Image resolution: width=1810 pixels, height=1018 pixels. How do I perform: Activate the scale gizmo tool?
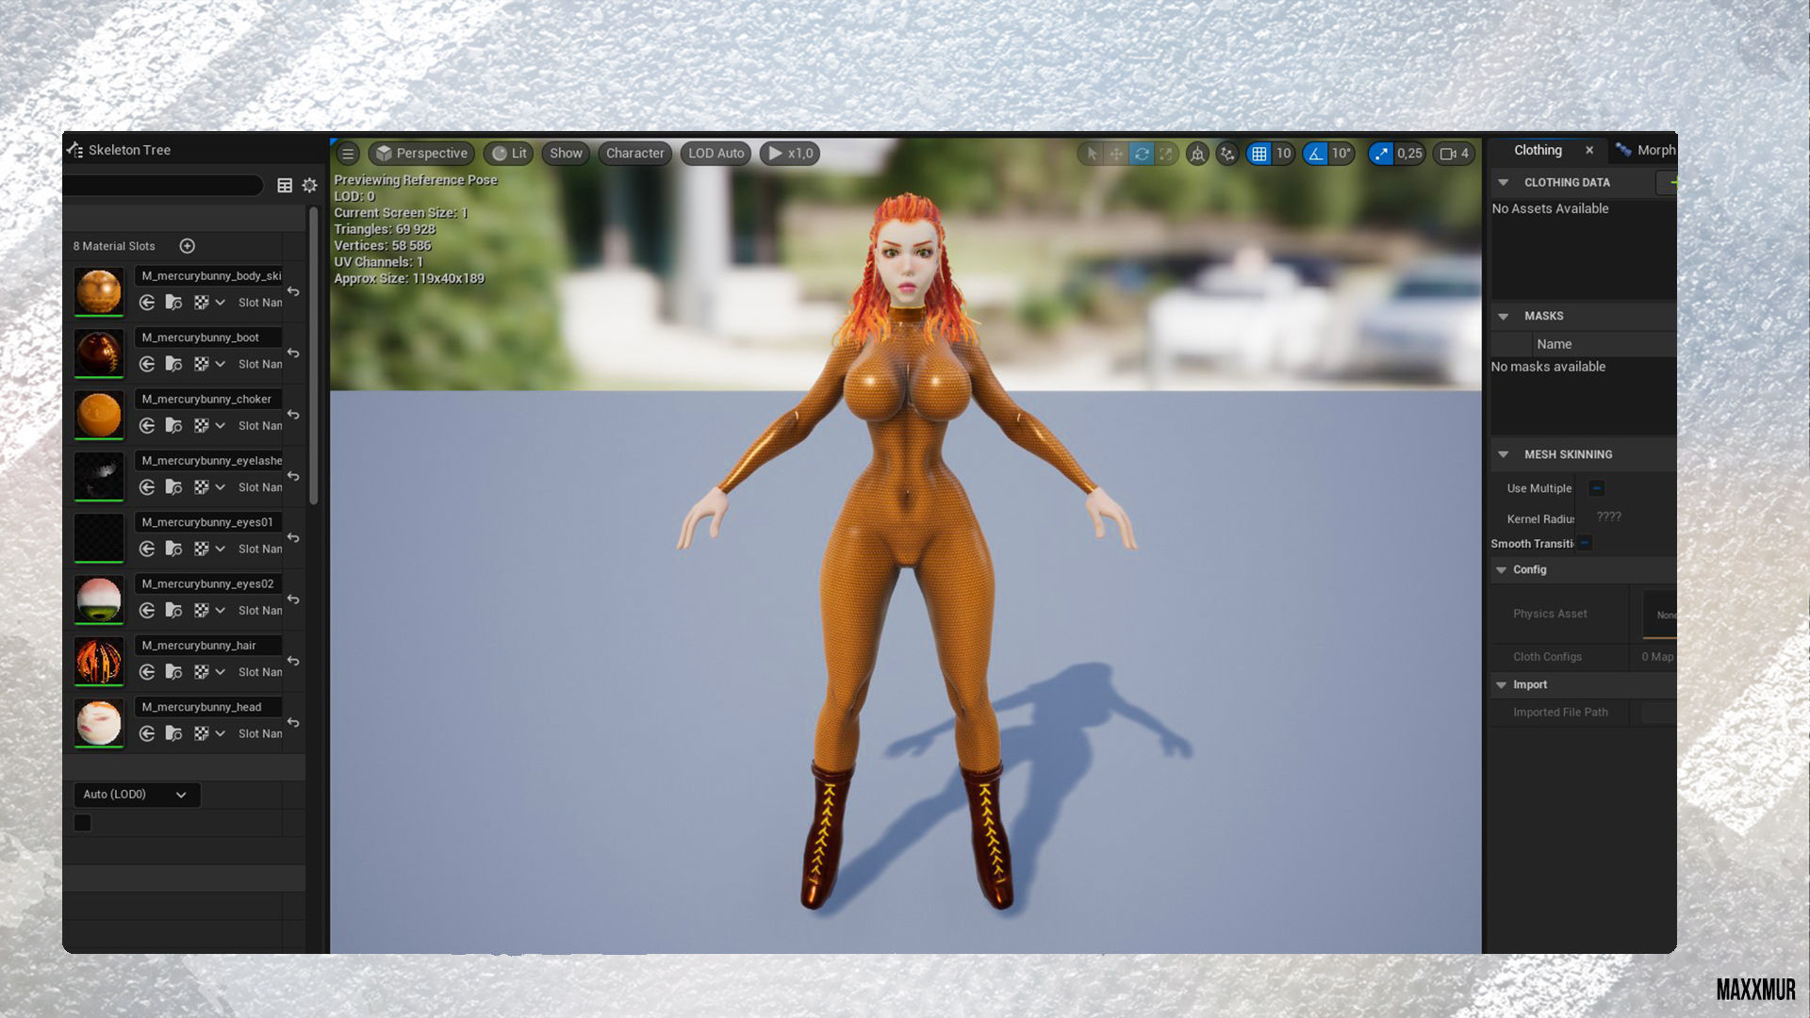point(1166,154)
